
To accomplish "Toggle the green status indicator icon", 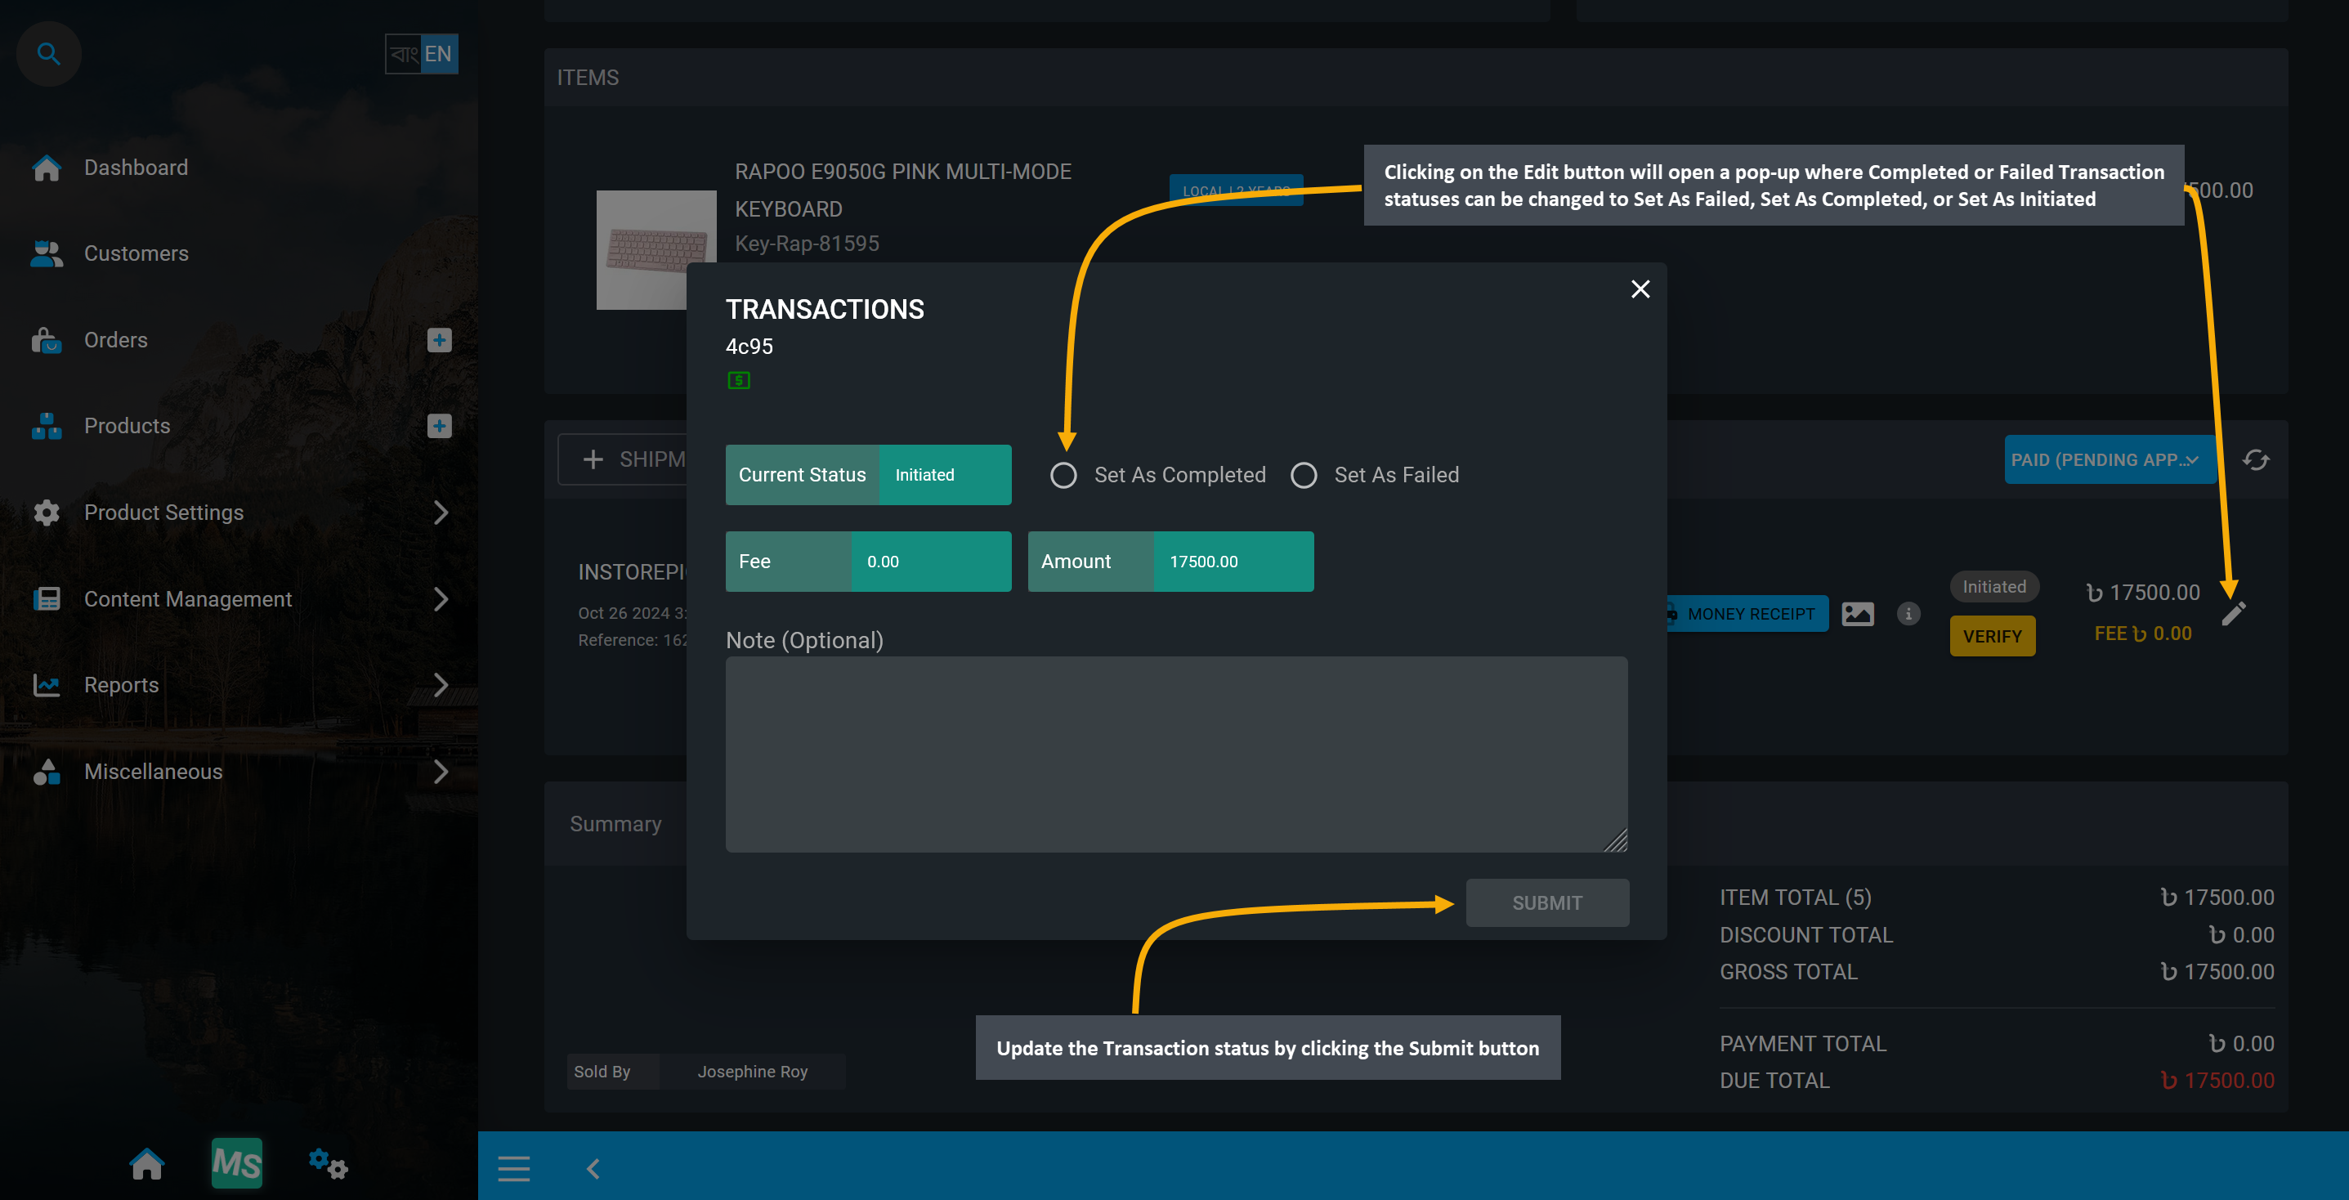I will click(x=739, y=379).
